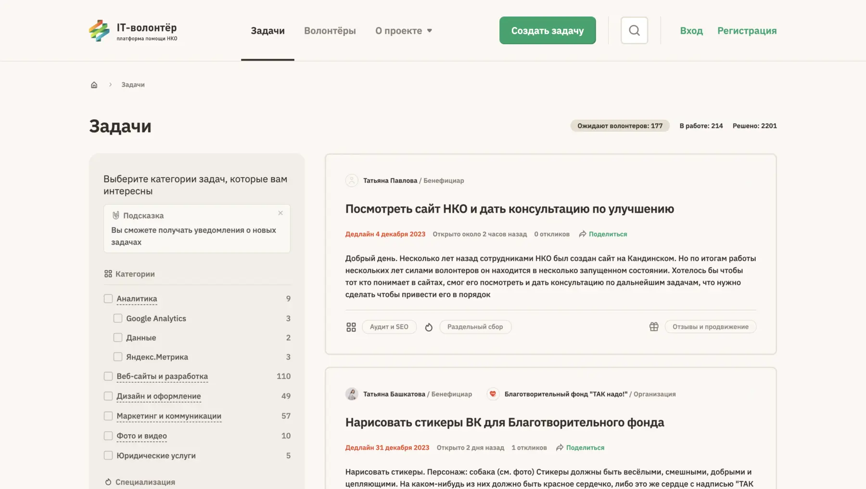Filter by Решено: 2201
Screen dimensions: 866x489
pyautogui.click(x=754, y=126)
